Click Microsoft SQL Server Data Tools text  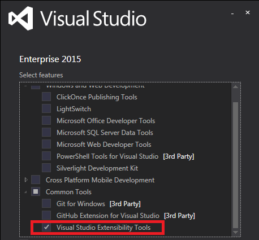pyautogui.click(x=105, y=133)
